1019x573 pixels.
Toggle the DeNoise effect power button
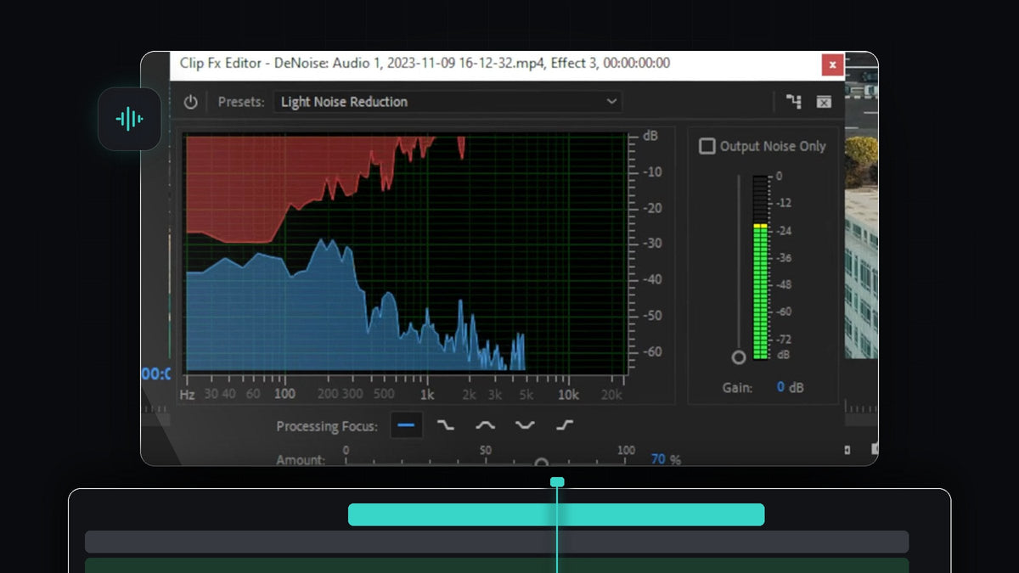coord(191,102)
